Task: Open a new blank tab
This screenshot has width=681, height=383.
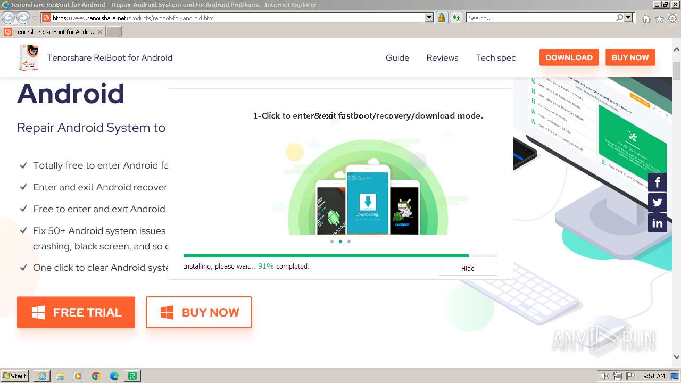Action: (114, 32)
